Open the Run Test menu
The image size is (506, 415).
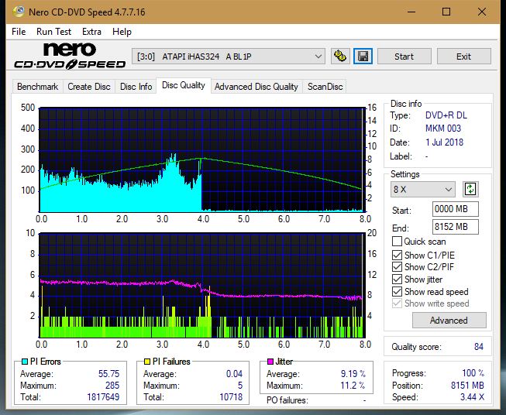(x=53, y=32)
